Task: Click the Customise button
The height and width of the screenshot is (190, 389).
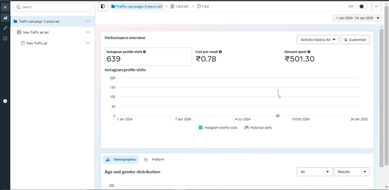Action: pos(355,40)
